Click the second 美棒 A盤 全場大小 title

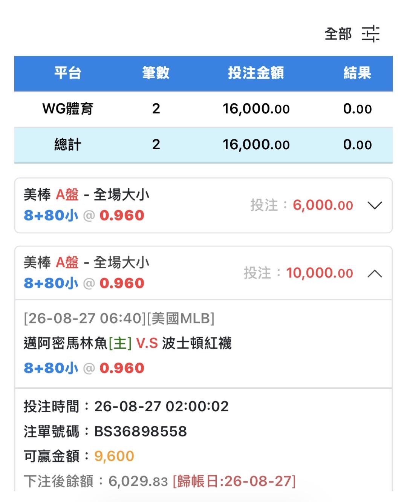(86, 263)
